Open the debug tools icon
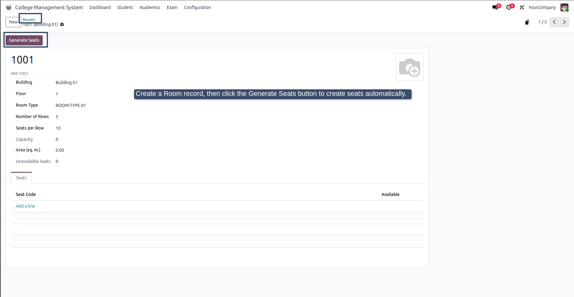This screenshot has height=297, width=574. [522, 7]
